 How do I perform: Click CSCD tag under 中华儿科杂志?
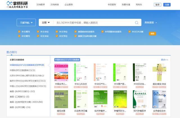point(85,87)
